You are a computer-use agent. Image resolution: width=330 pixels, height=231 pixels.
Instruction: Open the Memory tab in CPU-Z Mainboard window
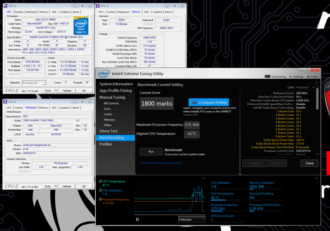(x=44, y=108)
